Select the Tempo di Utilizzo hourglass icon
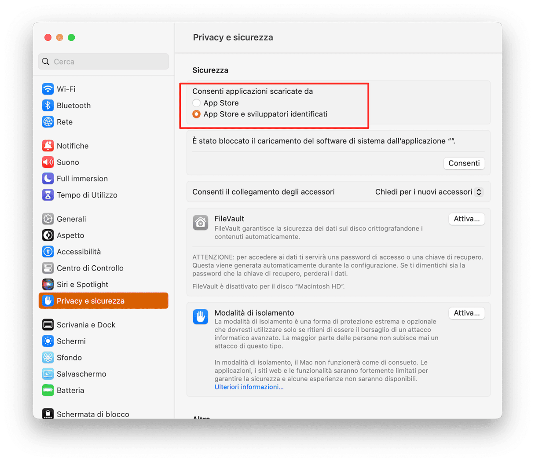 pyautogui.click(x=48, y=195)
